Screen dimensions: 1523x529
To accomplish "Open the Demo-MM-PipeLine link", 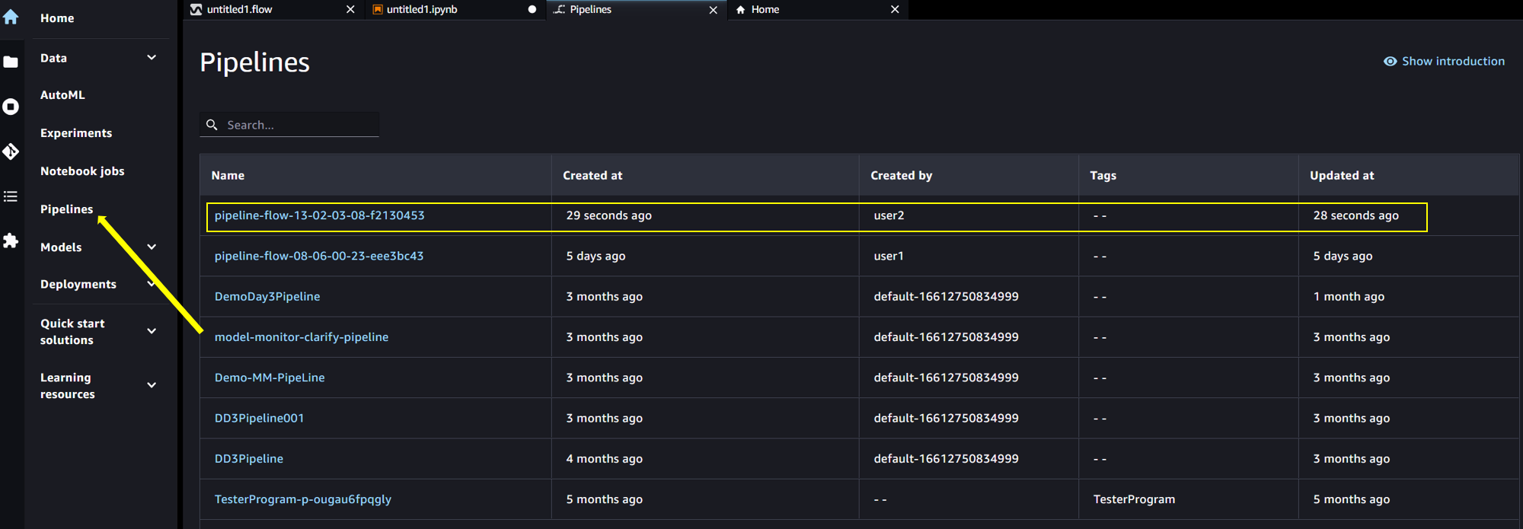I will 270,378.
